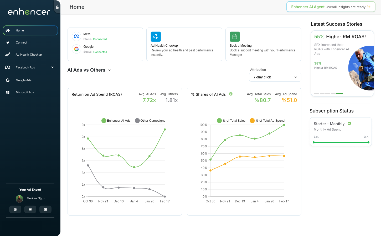Click the calendar icon under Your Ad Expert
The width and height of the screenshot is (381, 236).
15,209
